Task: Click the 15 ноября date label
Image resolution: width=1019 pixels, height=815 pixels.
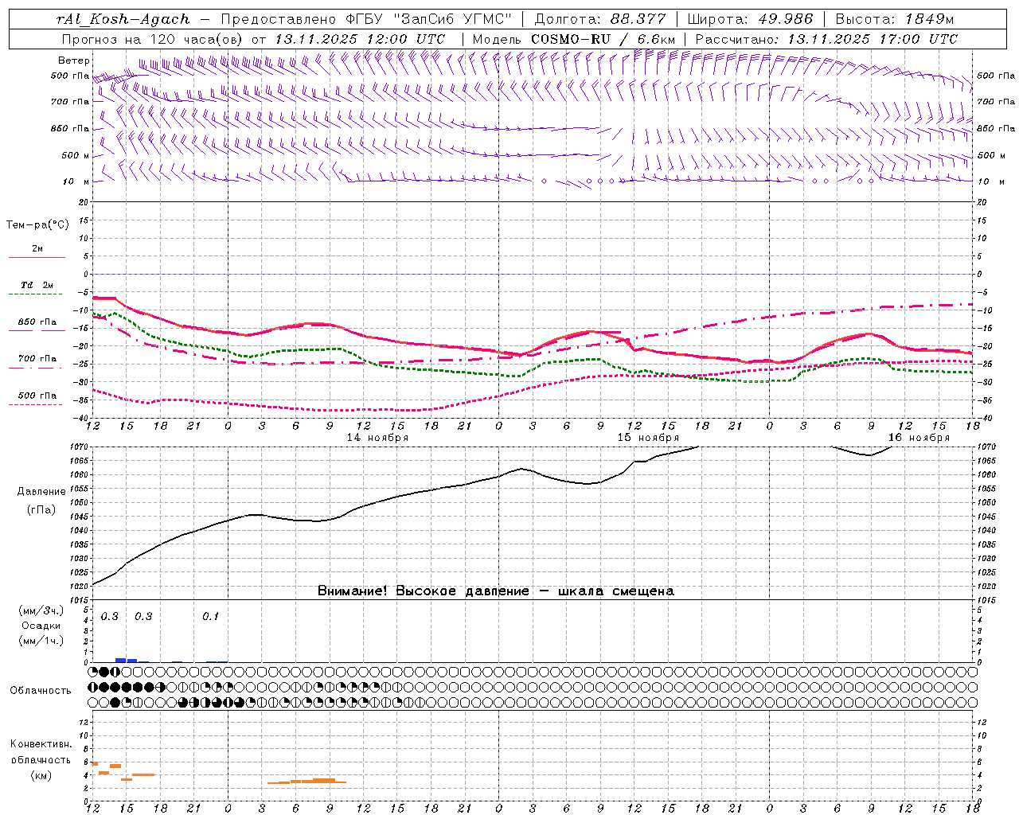Action: 648,438
